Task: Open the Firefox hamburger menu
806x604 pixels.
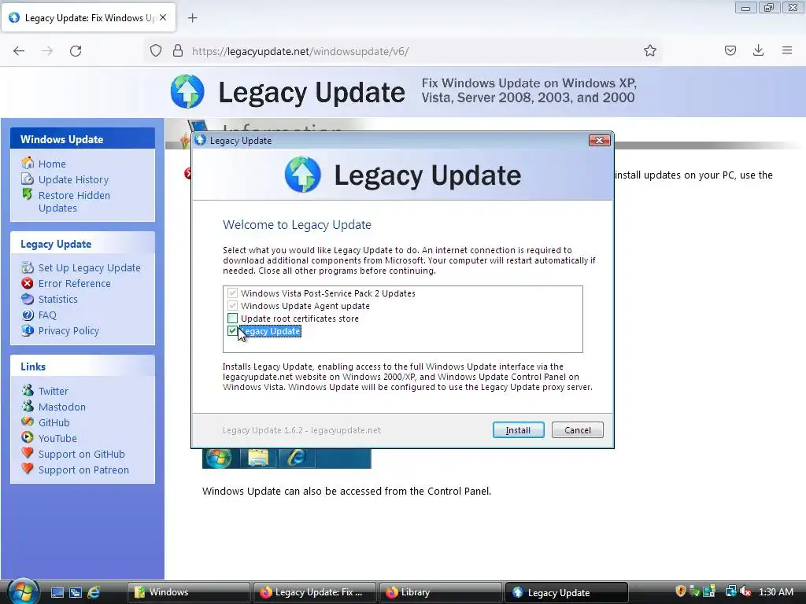Action: click(x=787, y=50)
